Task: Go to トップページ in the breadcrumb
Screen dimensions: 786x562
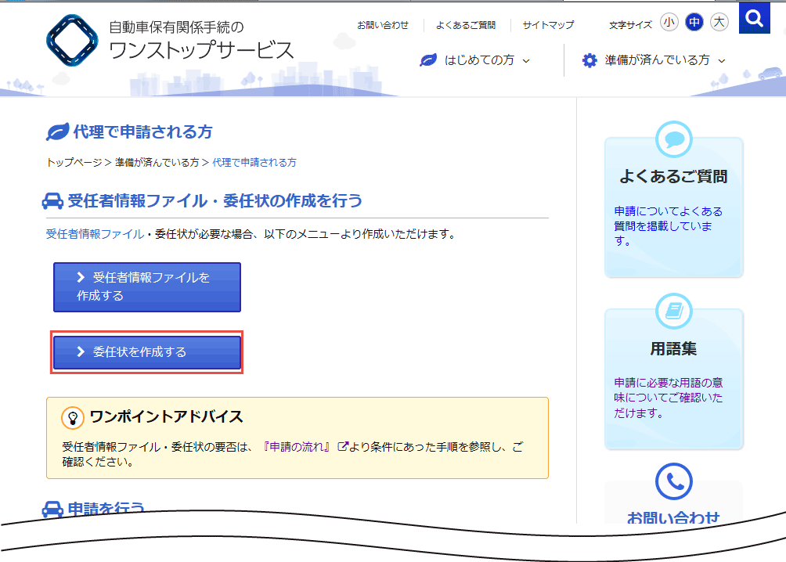Action: 74,163
